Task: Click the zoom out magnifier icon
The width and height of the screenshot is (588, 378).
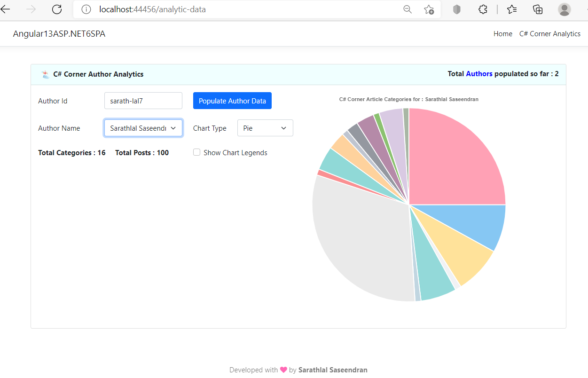Action: tap(408, 9)
